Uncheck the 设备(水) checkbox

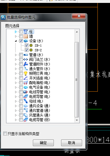click(21, 41)
